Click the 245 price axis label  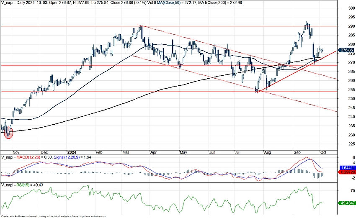351,108
